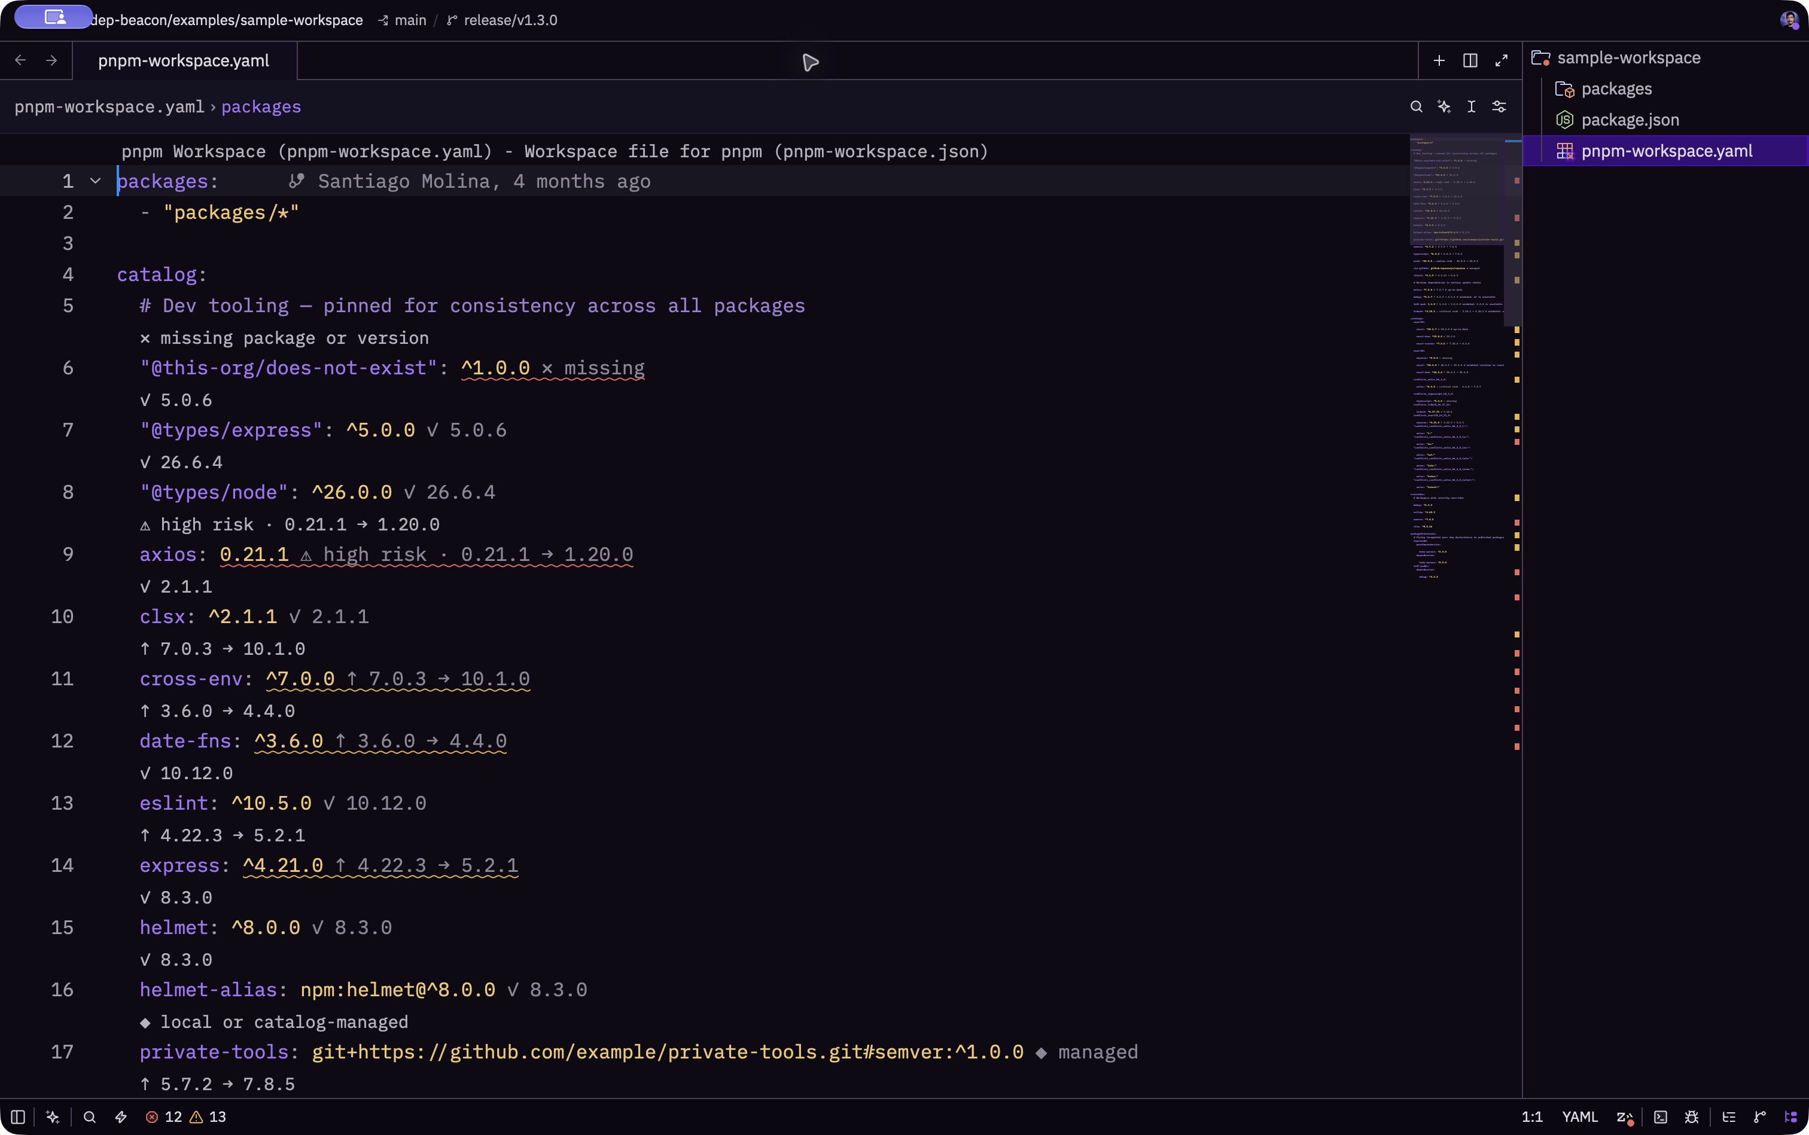Select pnpm-workspace.yaml editor tab

(184, 61)
